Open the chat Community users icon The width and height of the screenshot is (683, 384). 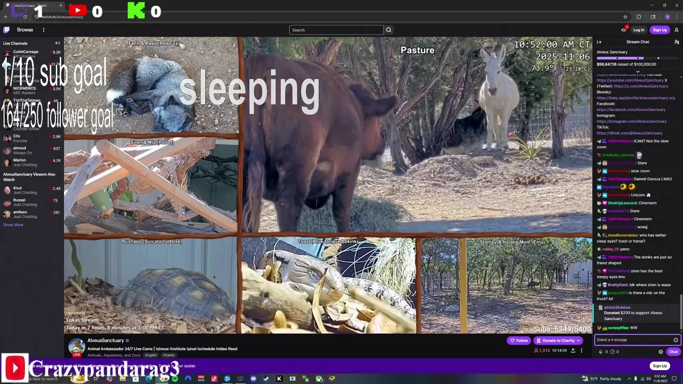[677, 42]
